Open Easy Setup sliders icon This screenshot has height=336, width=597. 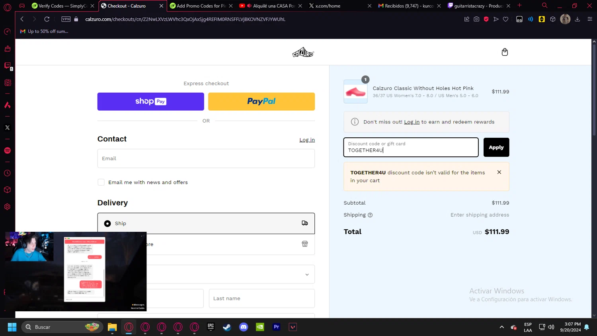pyautogui.click(x=590, y=19)
